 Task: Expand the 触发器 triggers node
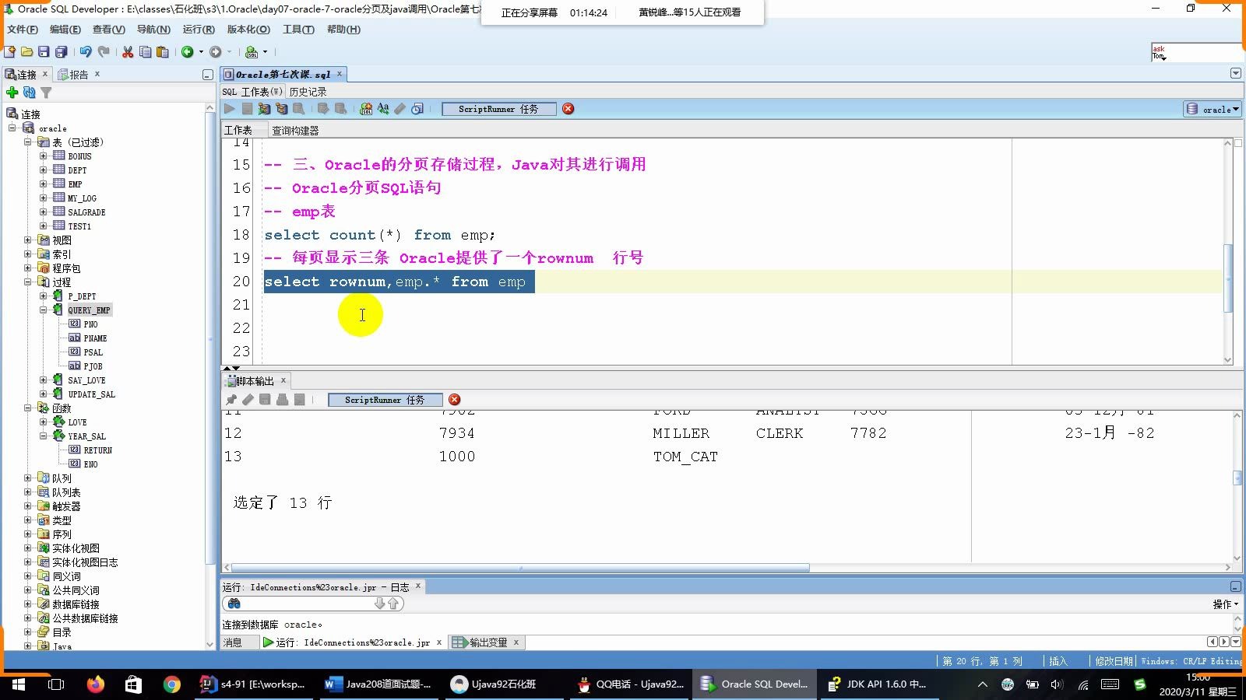28,506
